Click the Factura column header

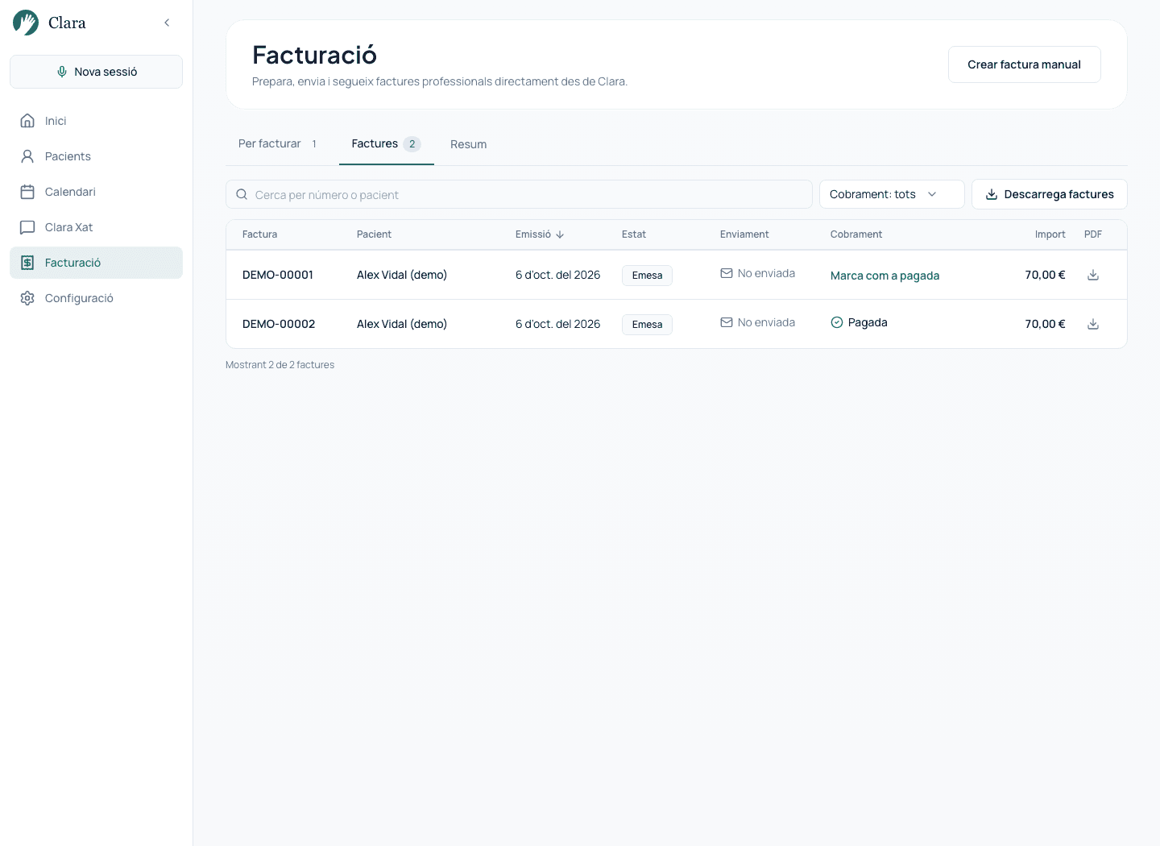(259, 234)
